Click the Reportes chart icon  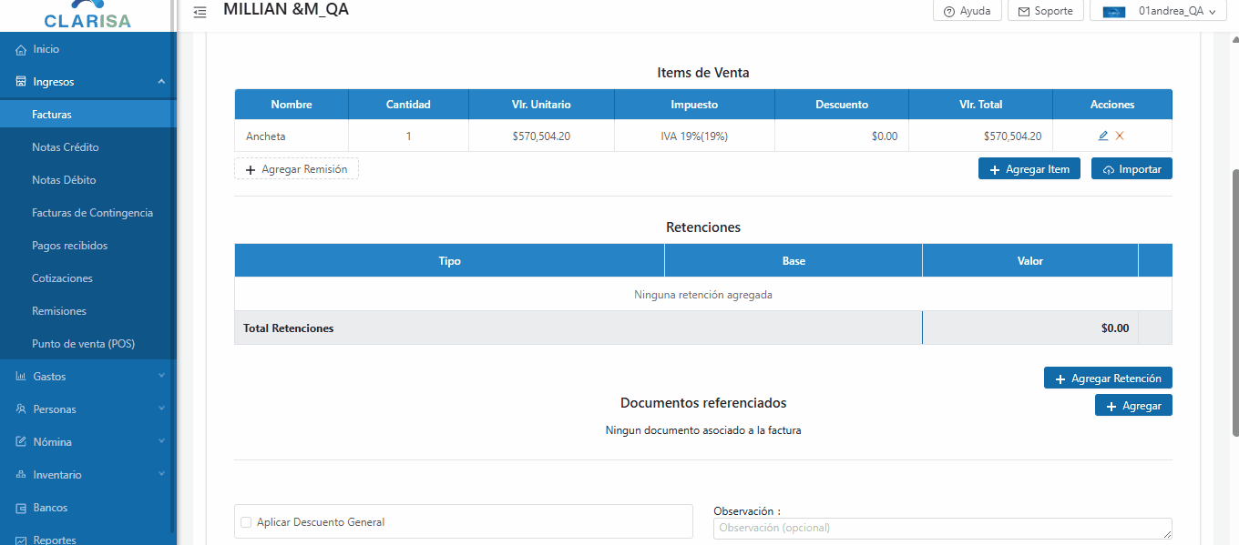(x=21, y=540)
